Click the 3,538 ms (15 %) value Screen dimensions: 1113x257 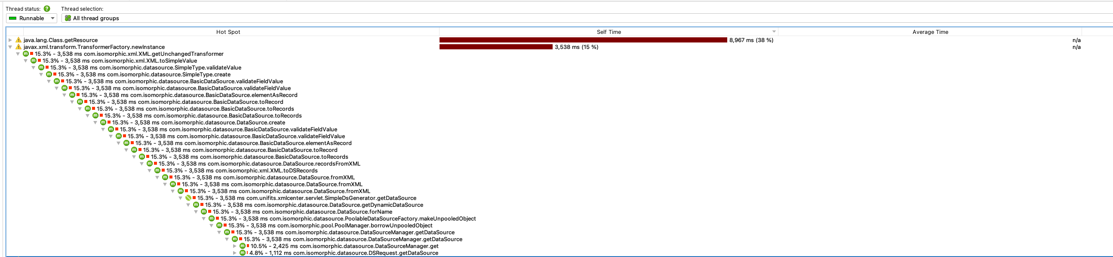point(576,47)
